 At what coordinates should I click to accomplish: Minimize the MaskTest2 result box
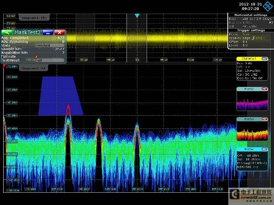click(x=48, y=32)
